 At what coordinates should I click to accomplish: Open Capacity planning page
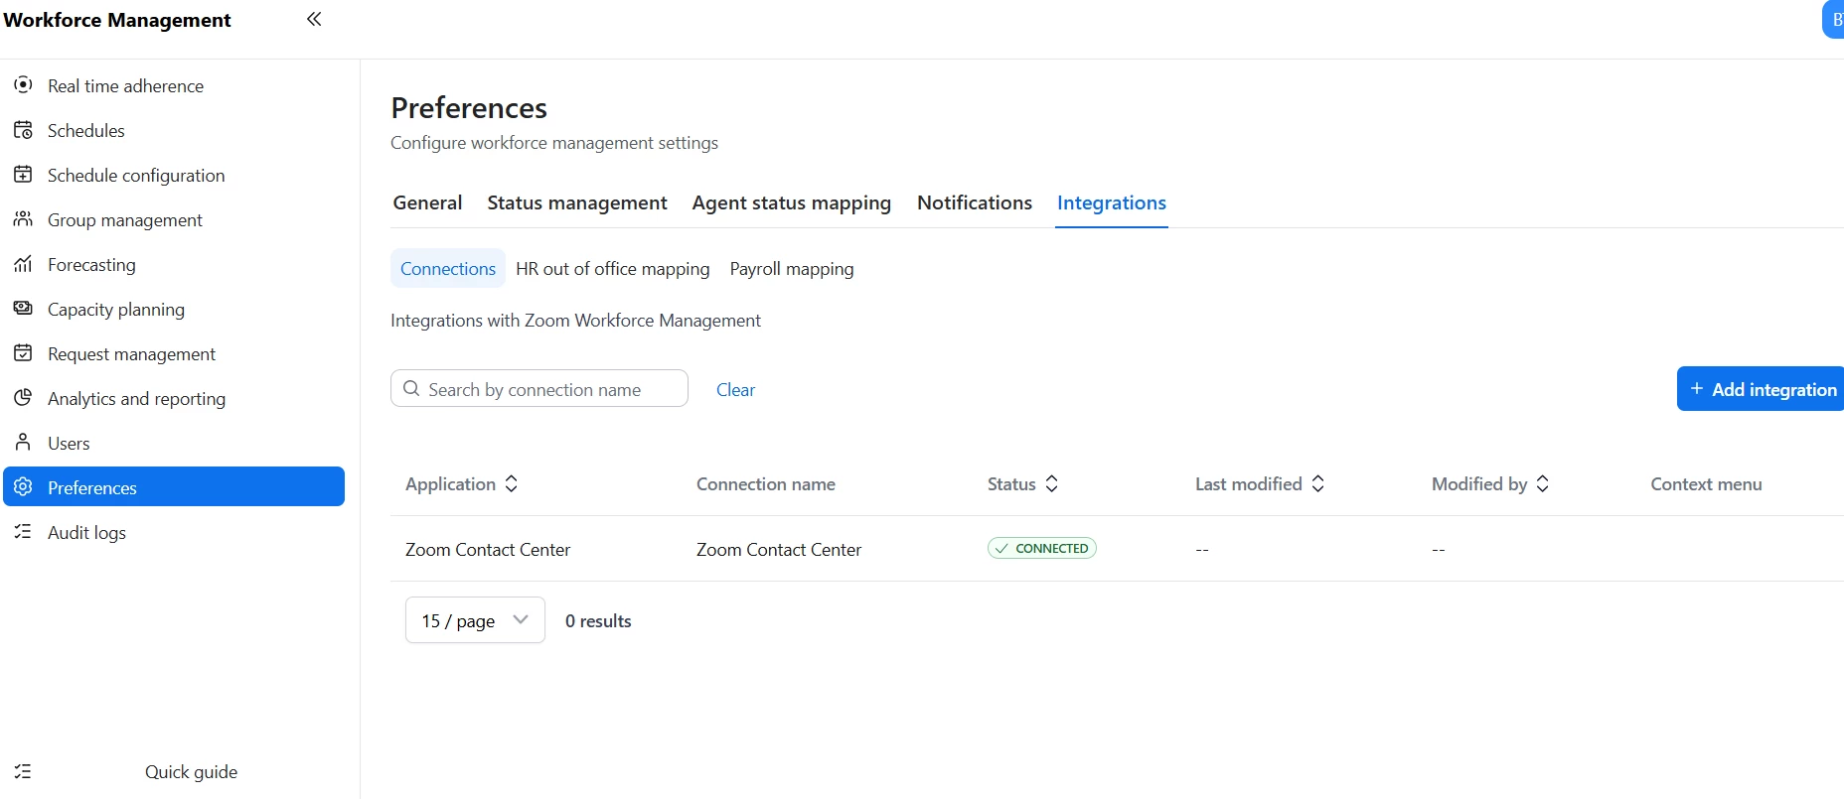116,309
